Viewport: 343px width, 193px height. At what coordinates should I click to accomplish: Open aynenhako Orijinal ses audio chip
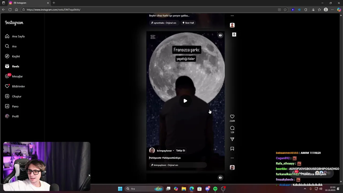164,23
